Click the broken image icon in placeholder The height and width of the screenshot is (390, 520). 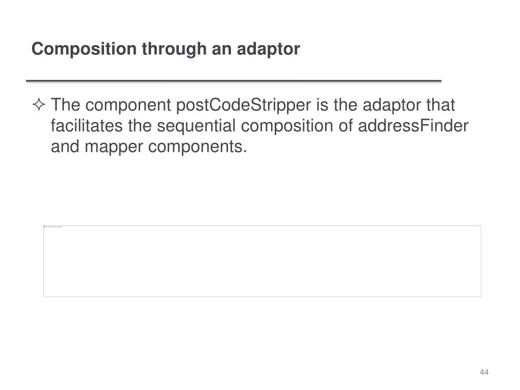click(x=45, y=227)
